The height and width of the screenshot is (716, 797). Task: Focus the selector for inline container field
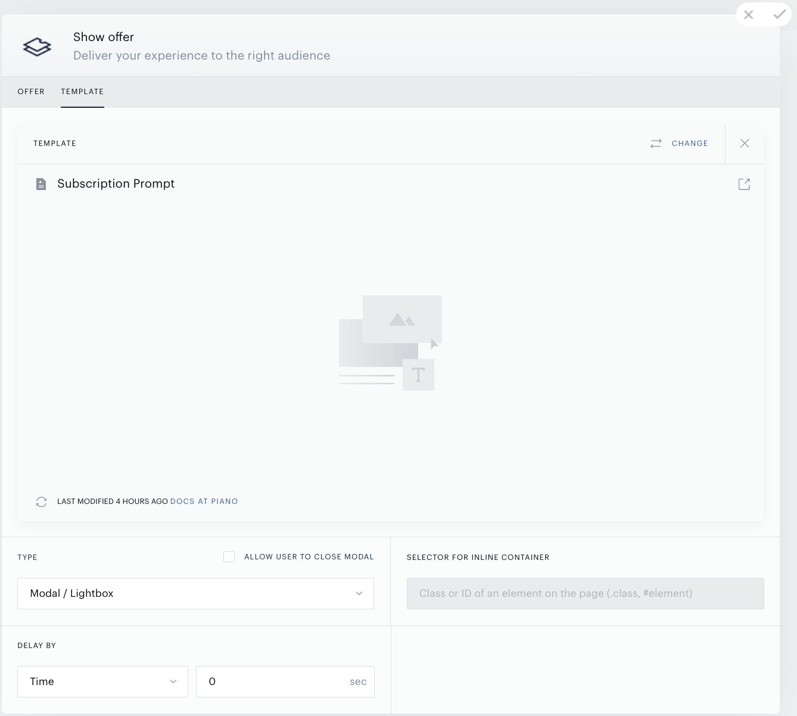coord(586,593)
